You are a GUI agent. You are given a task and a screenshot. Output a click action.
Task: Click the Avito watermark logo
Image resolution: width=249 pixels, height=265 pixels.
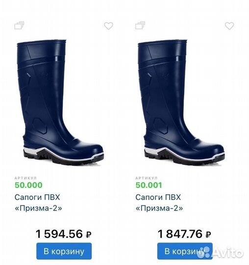[x=221, y=253]
